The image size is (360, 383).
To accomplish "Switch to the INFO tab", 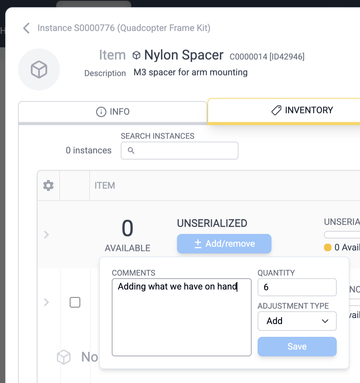I will click(x=112, y=112).
